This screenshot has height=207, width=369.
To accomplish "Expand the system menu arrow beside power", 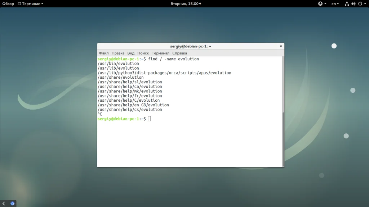I will (364, 4).
